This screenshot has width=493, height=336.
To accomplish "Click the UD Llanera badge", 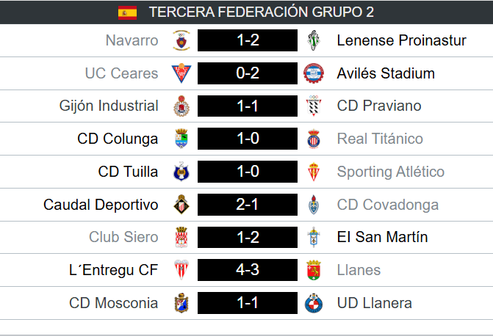I will pyautogui.click(x=314, y=303).
